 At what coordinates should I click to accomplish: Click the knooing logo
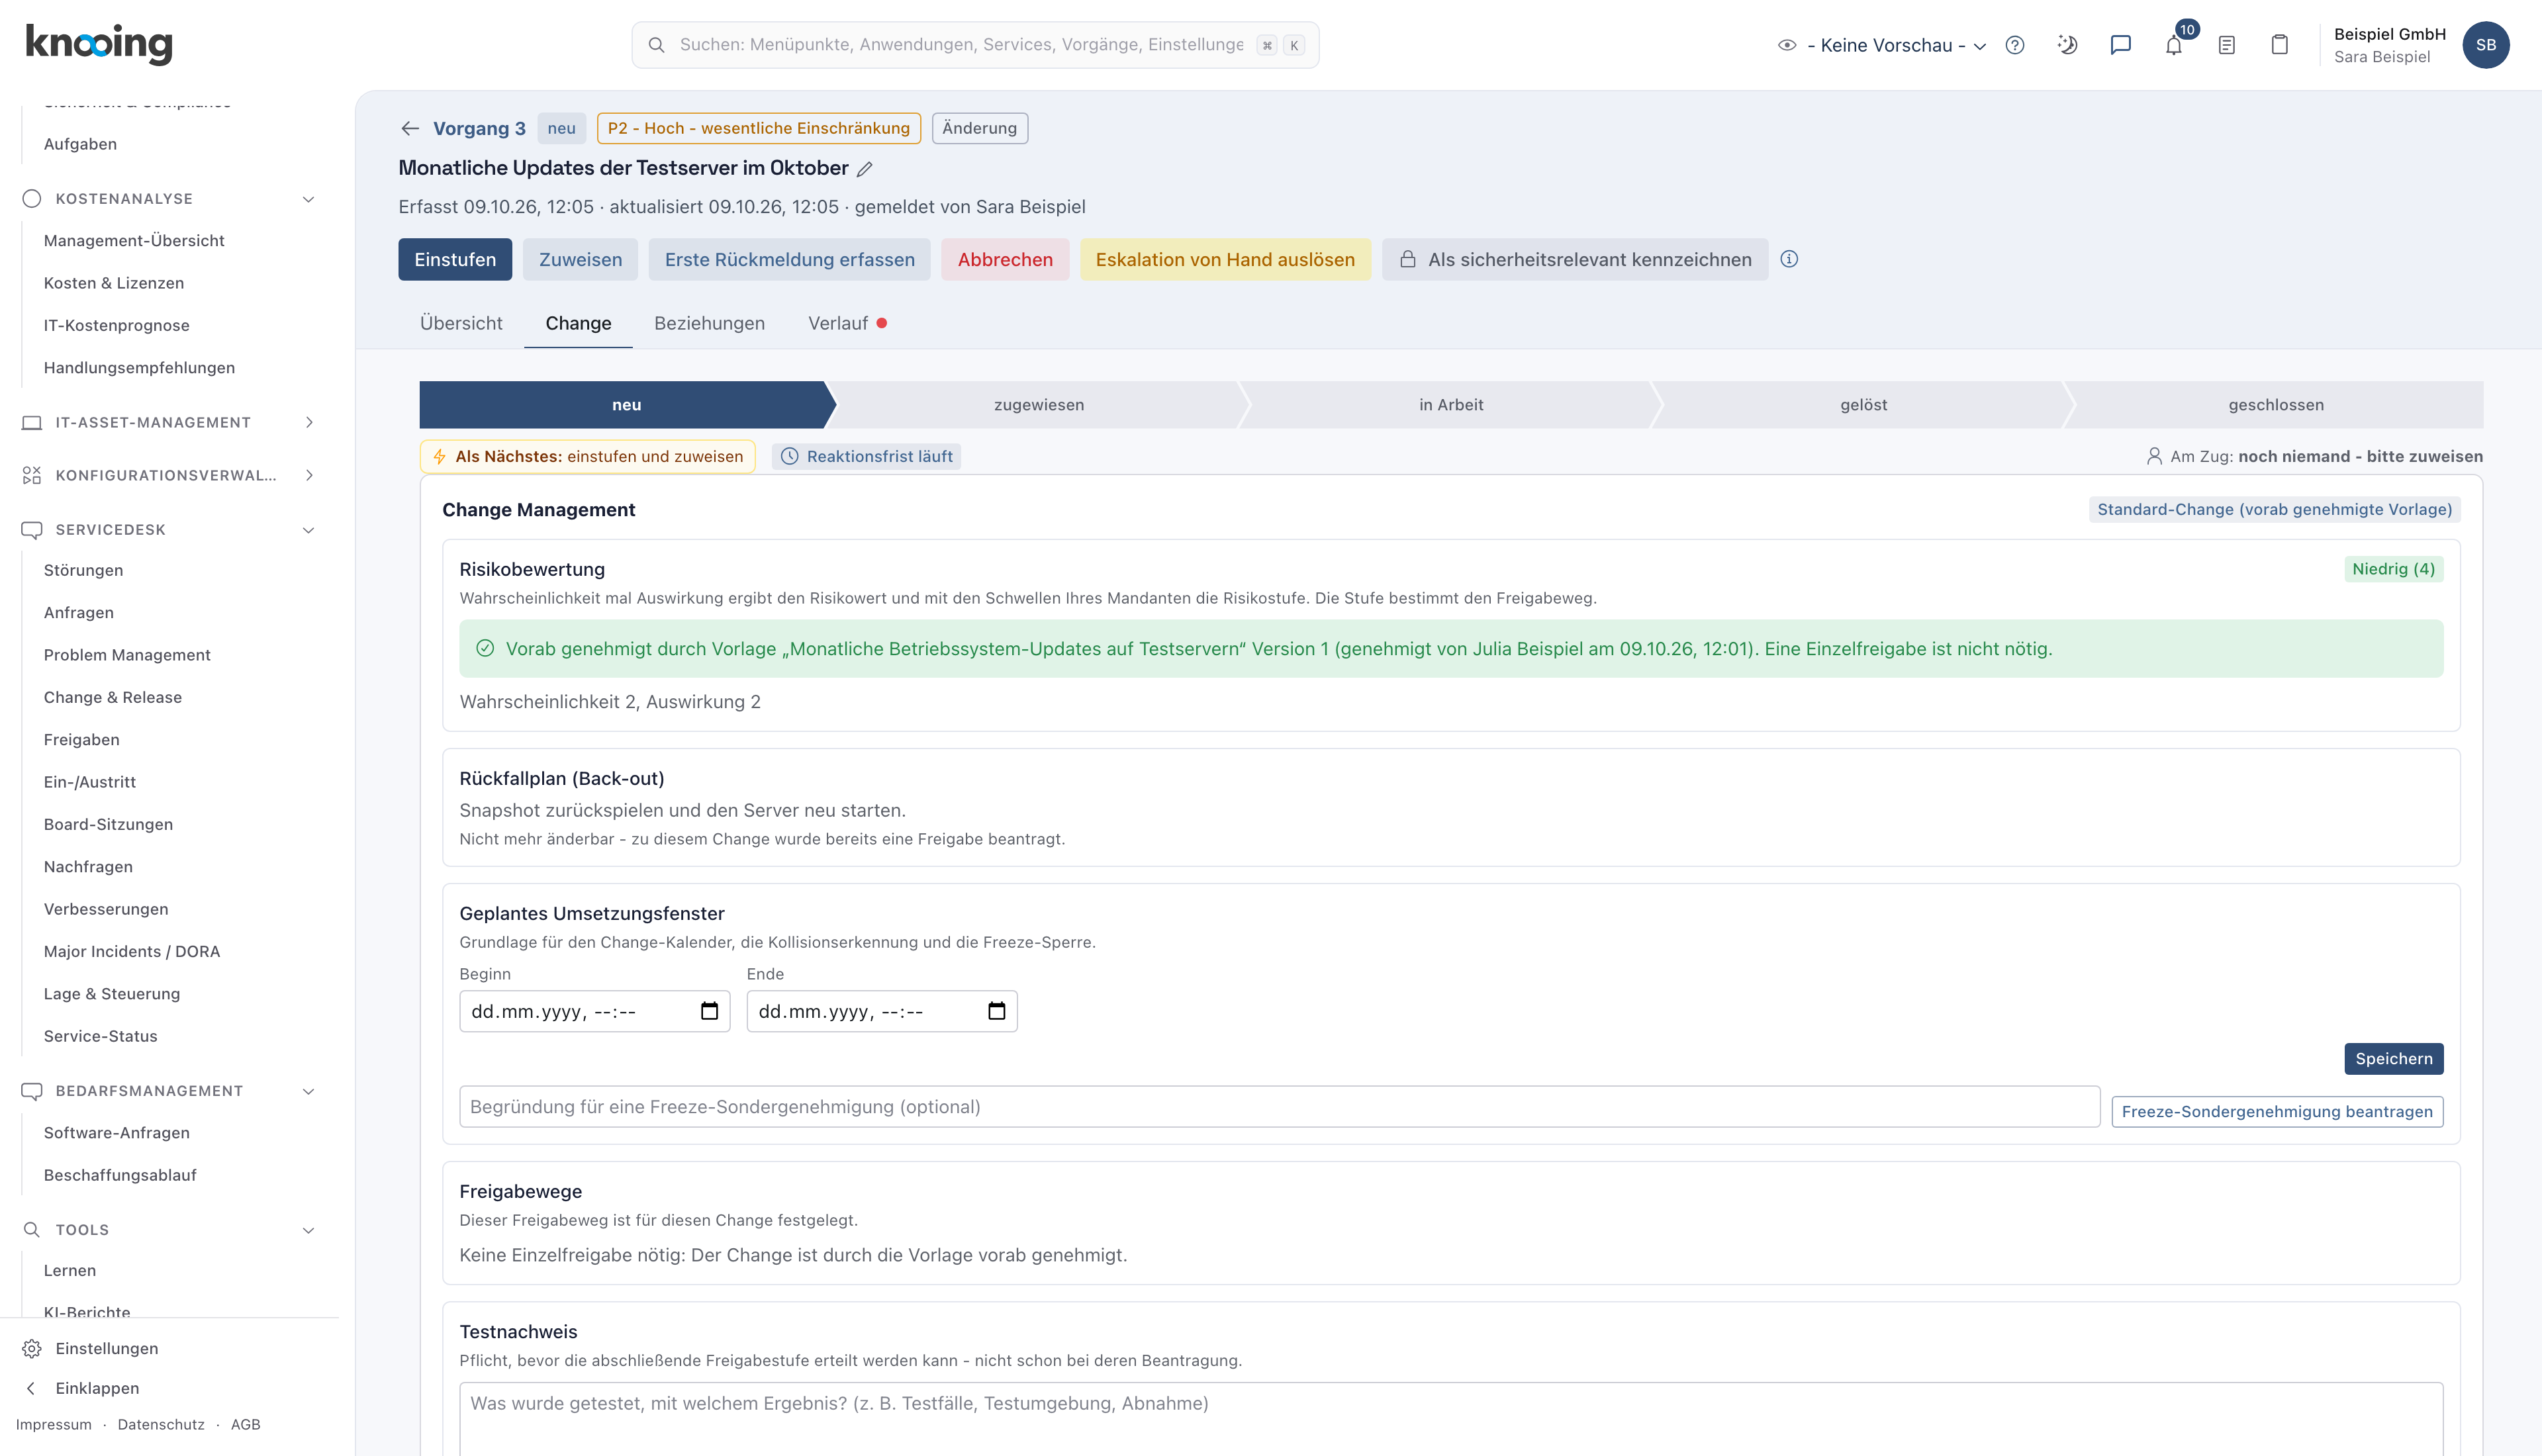coord(99,44)
